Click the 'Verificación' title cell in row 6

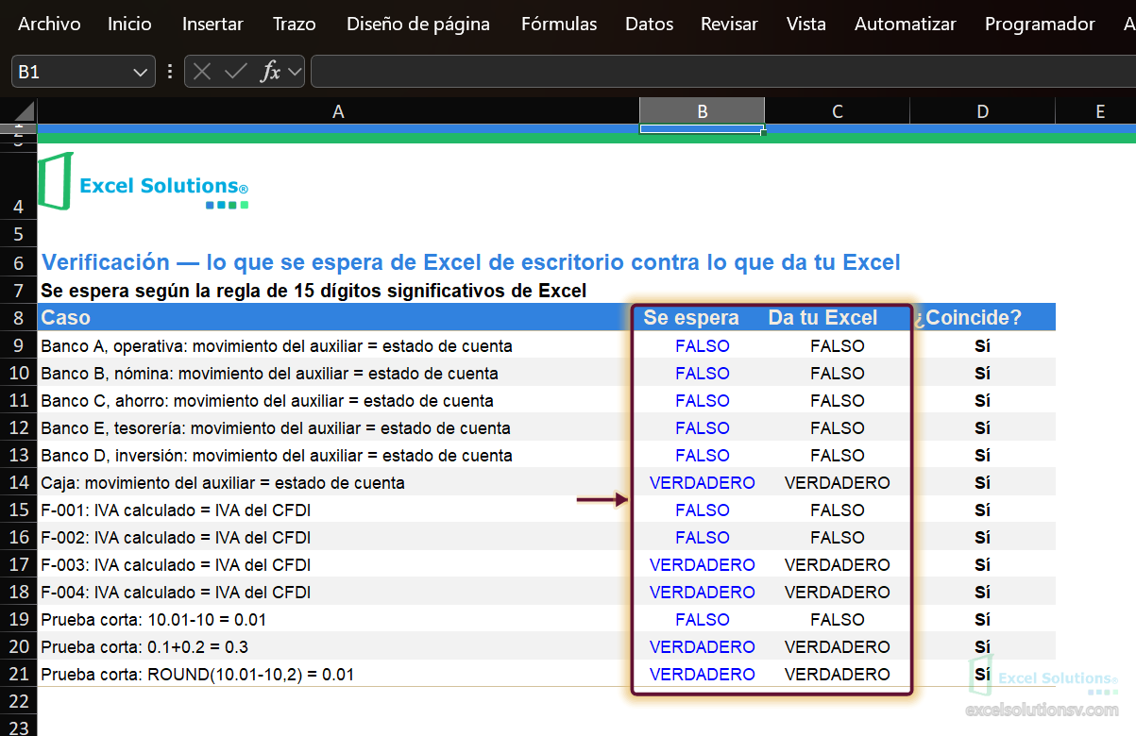coord(471,262)
